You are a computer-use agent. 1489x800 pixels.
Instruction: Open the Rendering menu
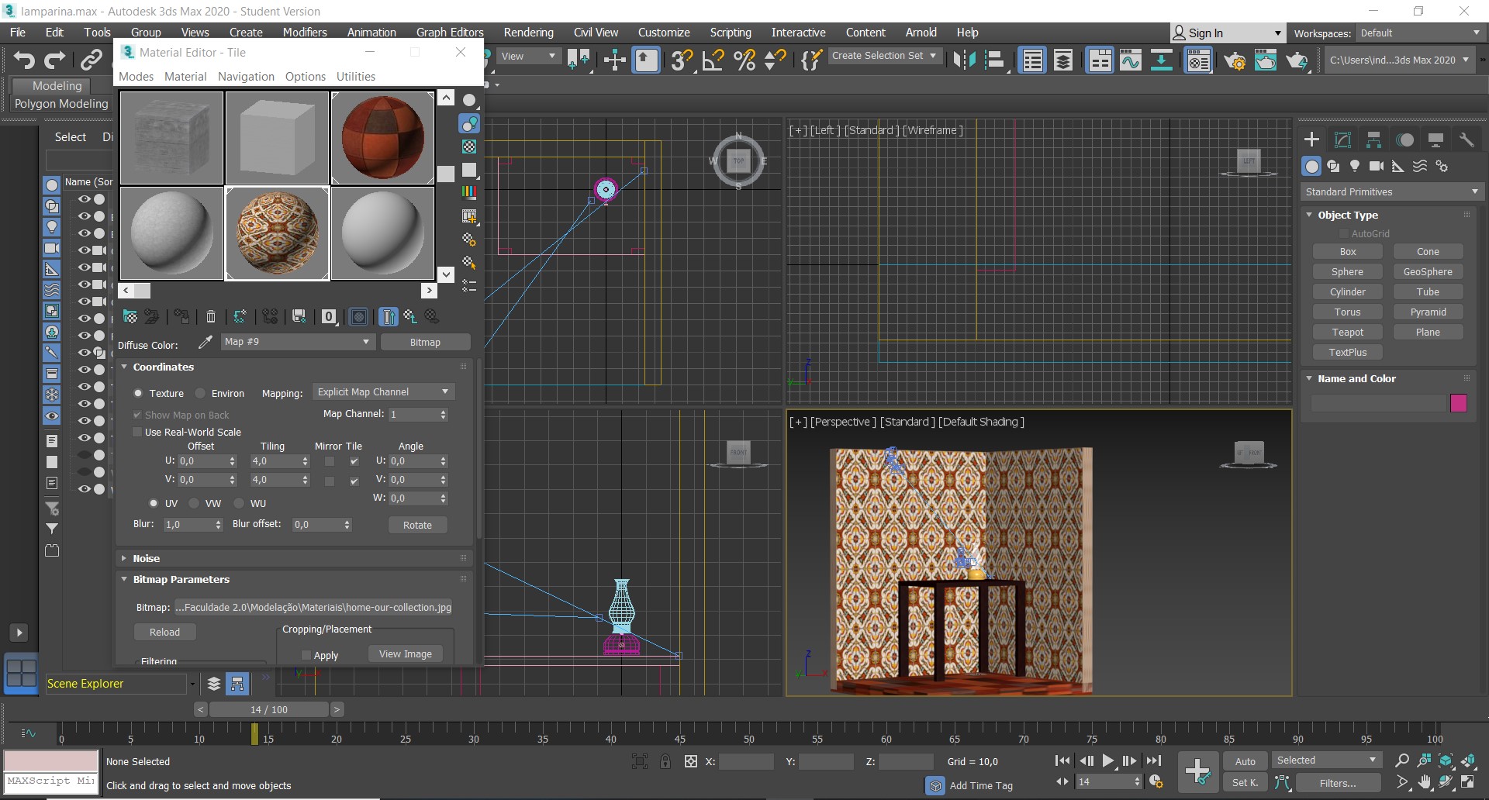coord(528,32)
